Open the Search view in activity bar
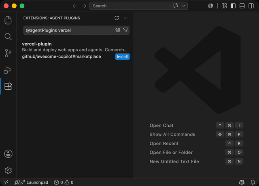The width and height of the screenshot is (259, 186). pyautogui.click(x=8, y=37)
